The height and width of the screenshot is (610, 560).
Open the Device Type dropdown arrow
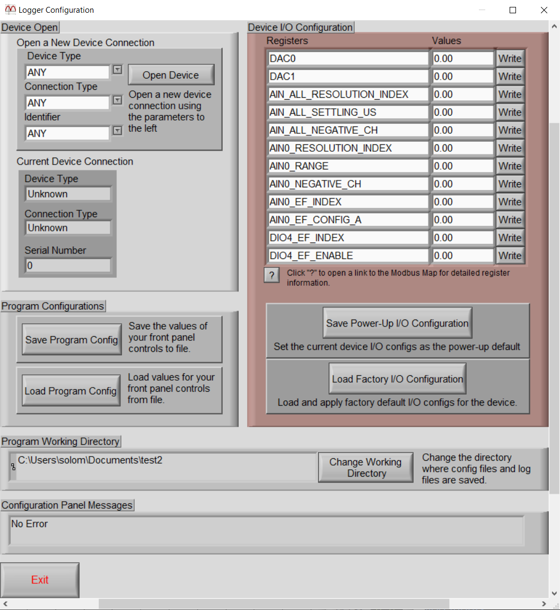click(x=117, y=70)
